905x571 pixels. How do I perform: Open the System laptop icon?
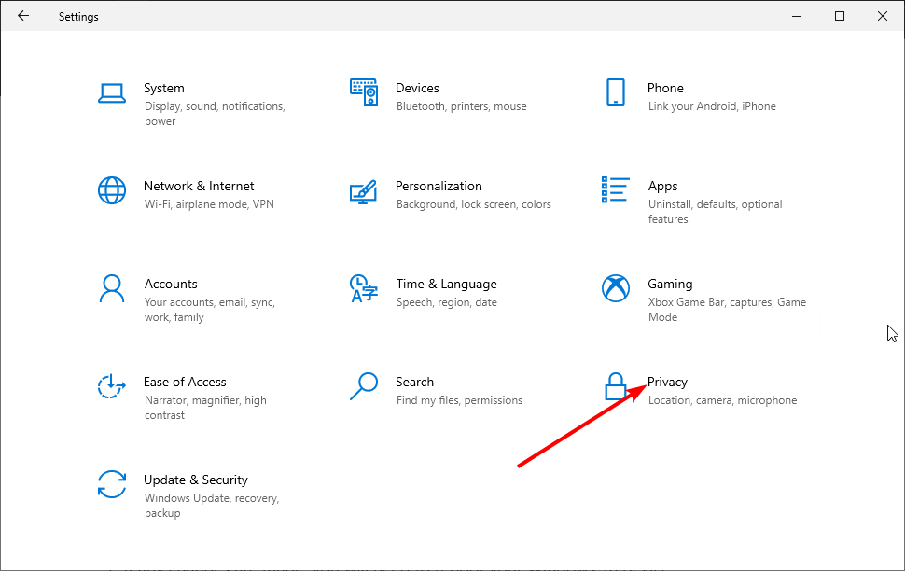pyautogui.click(x=112, y=93)
